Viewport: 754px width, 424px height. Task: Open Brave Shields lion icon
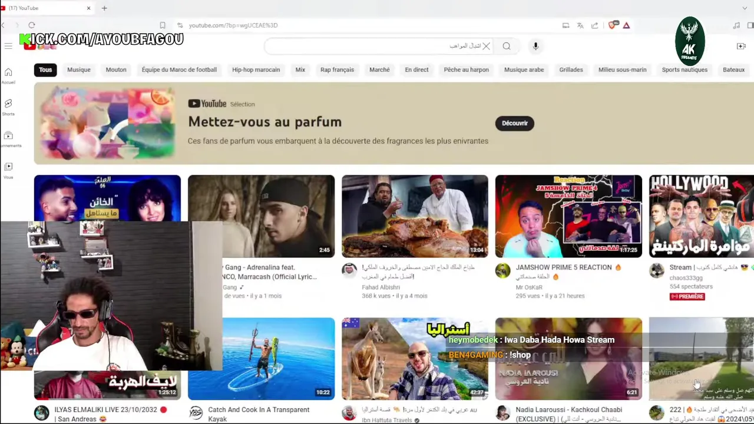[613, 25]
